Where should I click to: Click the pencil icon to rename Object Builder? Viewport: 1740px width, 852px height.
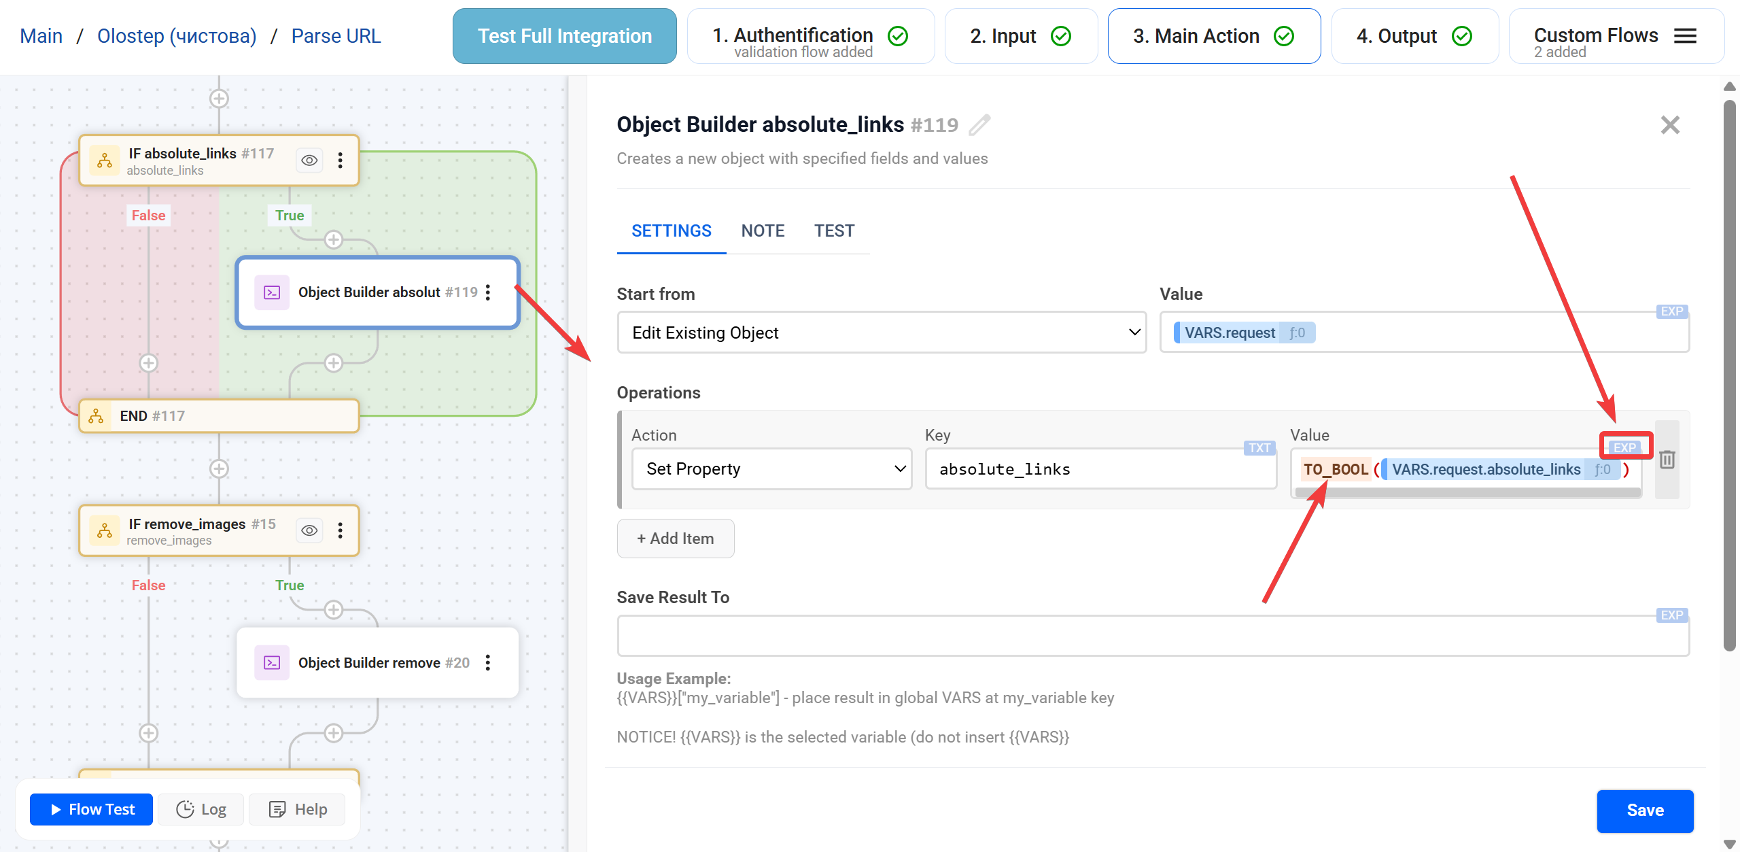click(x=979, y=125)
